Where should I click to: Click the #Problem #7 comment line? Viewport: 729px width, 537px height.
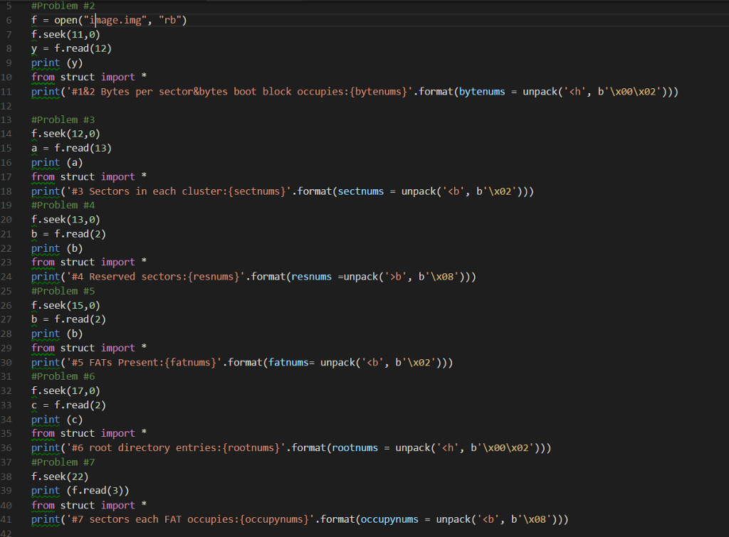click(x=63, y=462)
